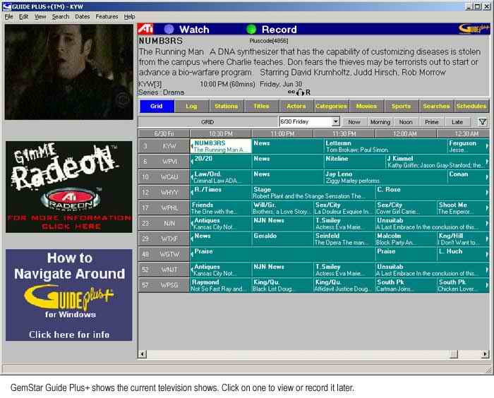Click the green Record indicator circle
This screenshot has height=398, width=494.
tap(251, 30)
